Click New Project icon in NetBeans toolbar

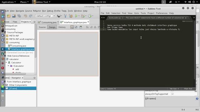tap(8, 16)
